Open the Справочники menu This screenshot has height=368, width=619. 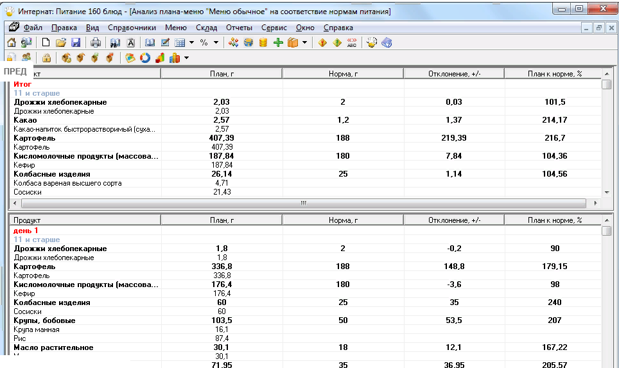[132, 28]
